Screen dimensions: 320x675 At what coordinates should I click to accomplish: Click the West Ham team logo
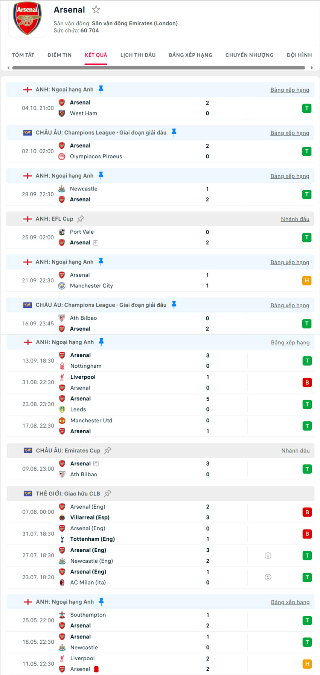pos(62,113)
